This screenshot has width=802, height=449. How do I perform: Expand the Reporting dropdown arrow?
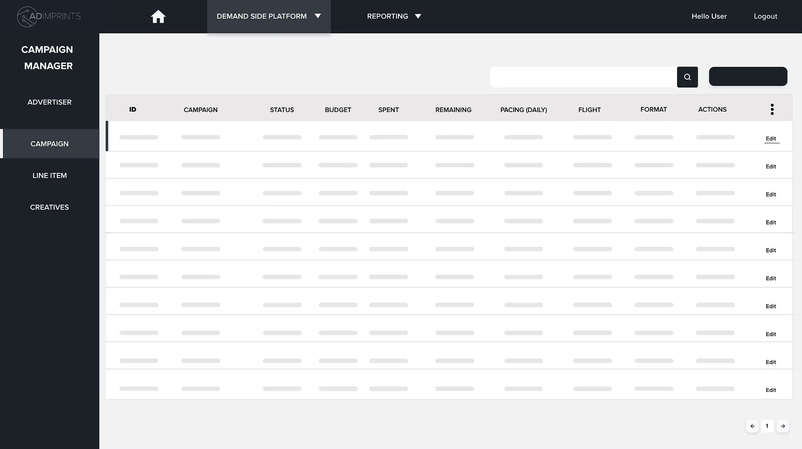418,16
